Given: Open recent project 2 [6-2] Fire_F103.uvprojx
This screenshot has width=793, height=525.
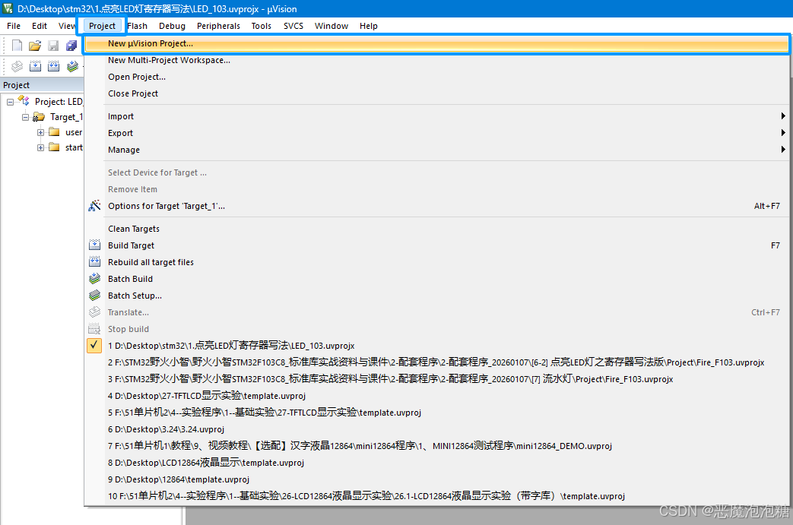Looking at the screenshot, I should 436,362.
